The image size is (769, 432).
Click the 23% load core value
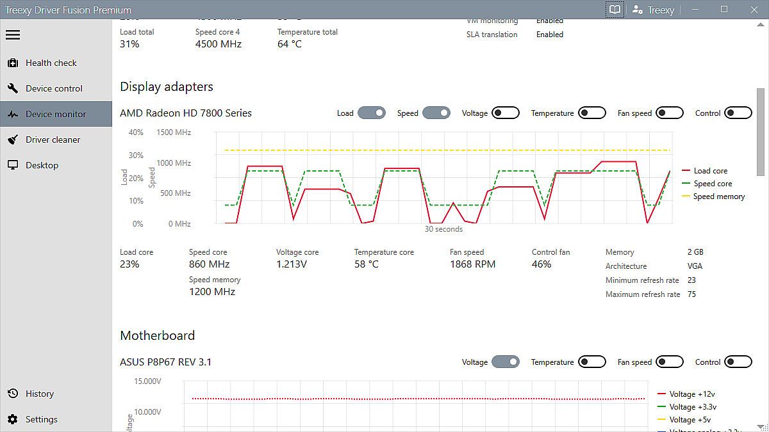point(129,264)
